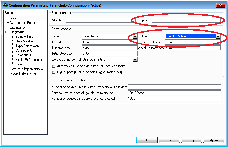Image resolution: width=228 pixels, height=147 pixels.
Task: Click the zero crossings relative tolerance field
Action: tap(175, 93)
